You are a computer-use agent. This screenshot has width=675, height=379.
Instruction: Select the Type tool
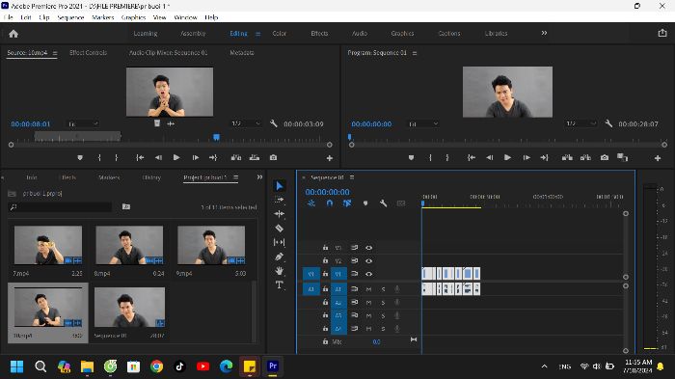[x=280, y=284]
